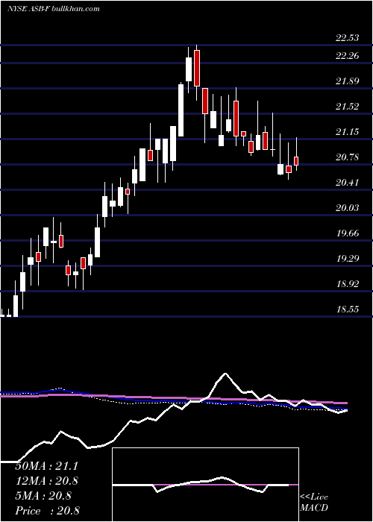The height and width of the screenshot is (522, 373).
Task: Click the 22.26 price axis label
Action: pos(348,56)
